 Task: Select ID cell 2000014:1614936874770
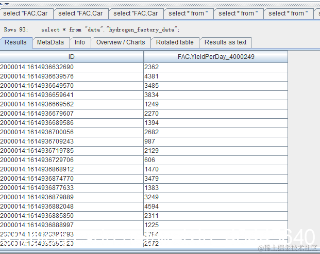(x=72, y=179)
